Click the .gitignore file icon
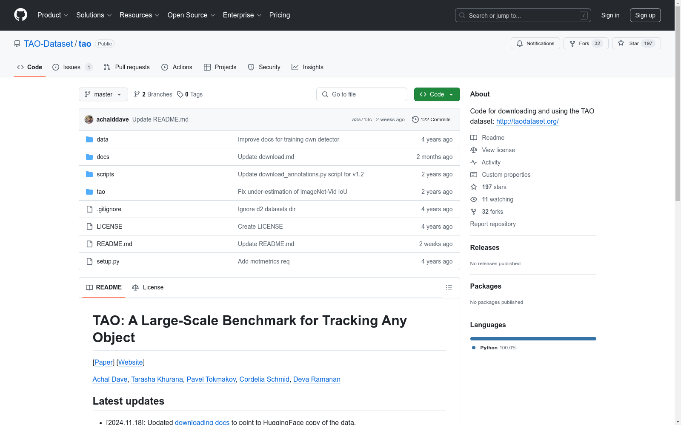681x425 pixels. [x=89, y=209]
